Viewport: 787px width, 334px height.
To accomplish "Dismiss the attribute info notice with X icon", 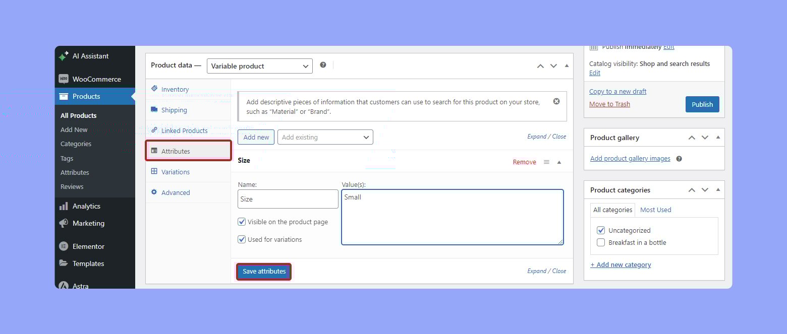I will [556, 101].
